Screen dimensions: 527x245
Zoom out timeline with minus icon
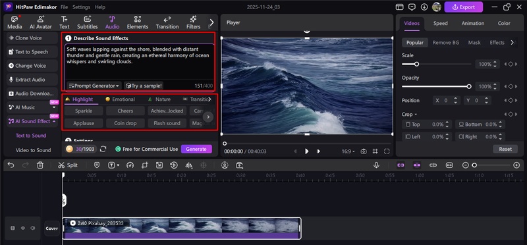465,165
